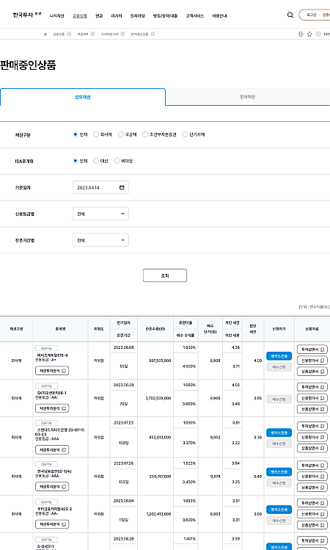Screen dimensions: 330x550
Task: Click the 기준일자 date field showing 2023.04.14
Action: [100, 187]
